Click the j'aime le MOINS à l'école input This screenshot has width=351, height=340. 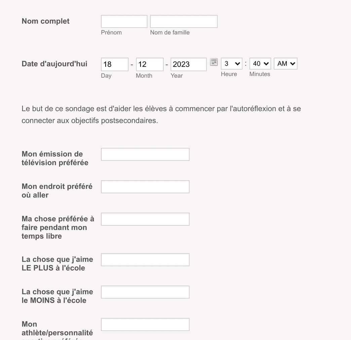(x=145, y=292)
